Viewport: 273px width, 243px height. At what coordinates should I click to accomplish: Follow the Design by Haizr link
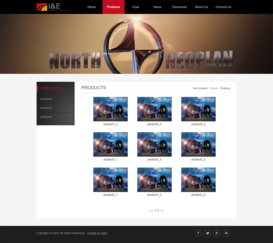[x=97, y=233]
